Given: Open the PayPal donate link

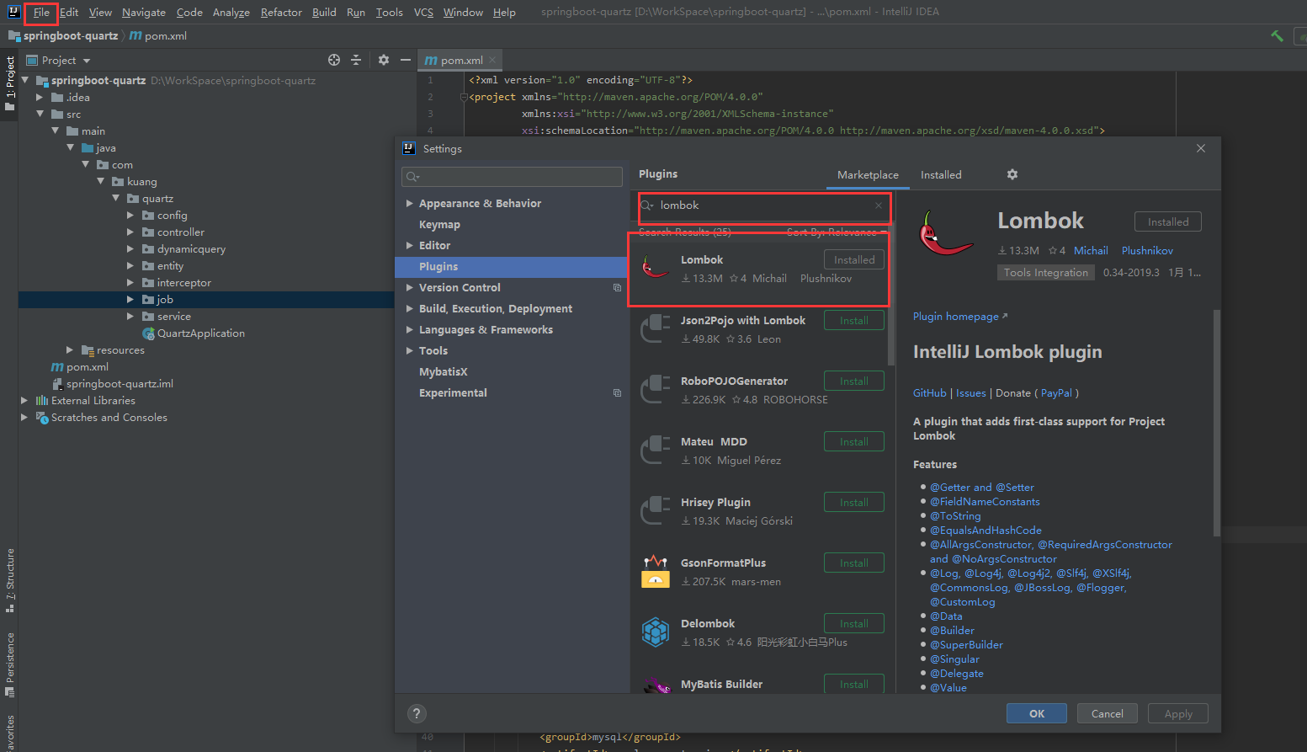Looking at the screenshot, I should (x=1057, y=393).
